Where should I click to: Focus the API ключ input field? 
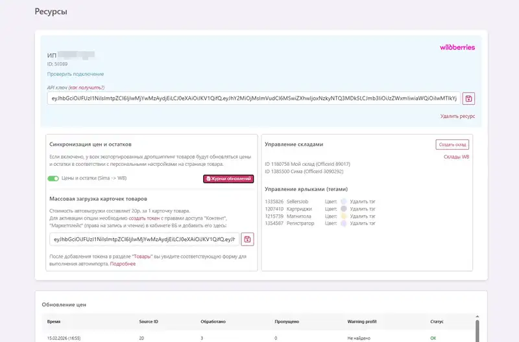click(254, 98)
